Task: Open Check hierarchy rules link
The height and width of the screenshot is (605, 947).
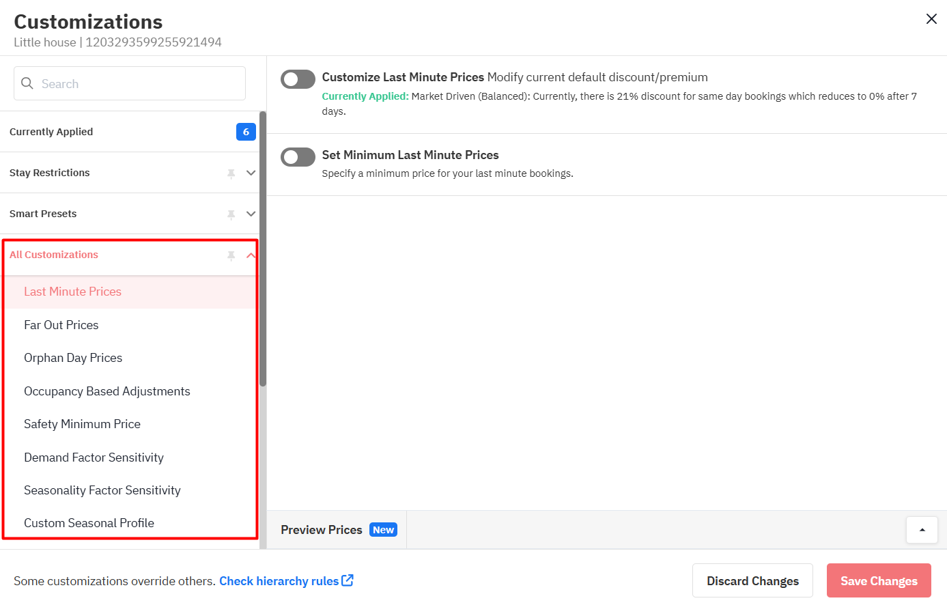Action: point(279,581)
